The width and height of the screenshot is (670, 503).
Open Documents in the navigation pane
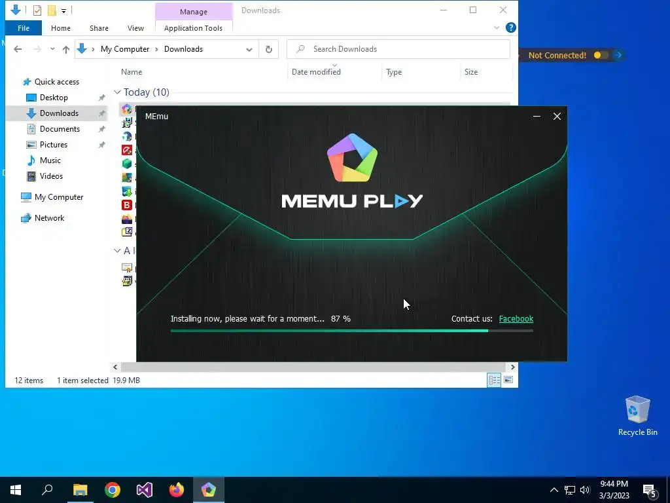click(60, 129)
